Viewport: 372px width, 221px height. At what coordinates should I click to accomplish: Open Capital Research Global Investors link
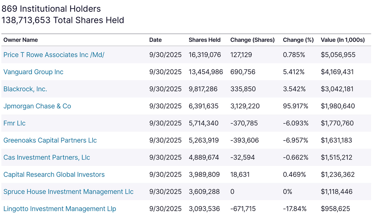54,174
